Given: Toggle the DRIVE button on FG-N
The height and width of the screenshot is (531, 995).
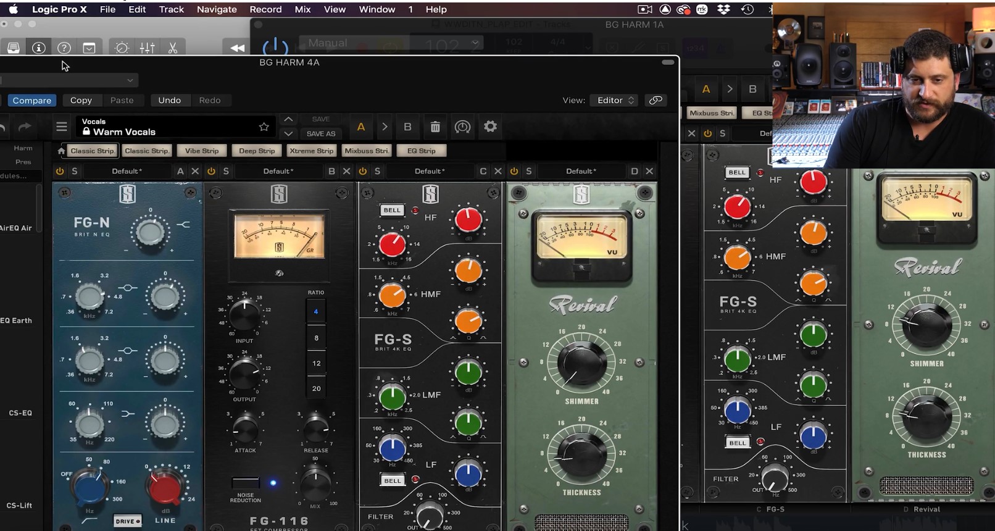Looking at the screenshot, I should pos(128,521).
